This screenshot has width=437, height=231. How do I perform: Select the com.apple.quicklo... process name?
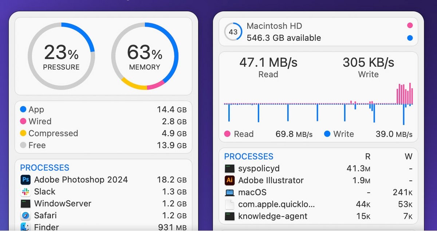(x=276, y=204)
